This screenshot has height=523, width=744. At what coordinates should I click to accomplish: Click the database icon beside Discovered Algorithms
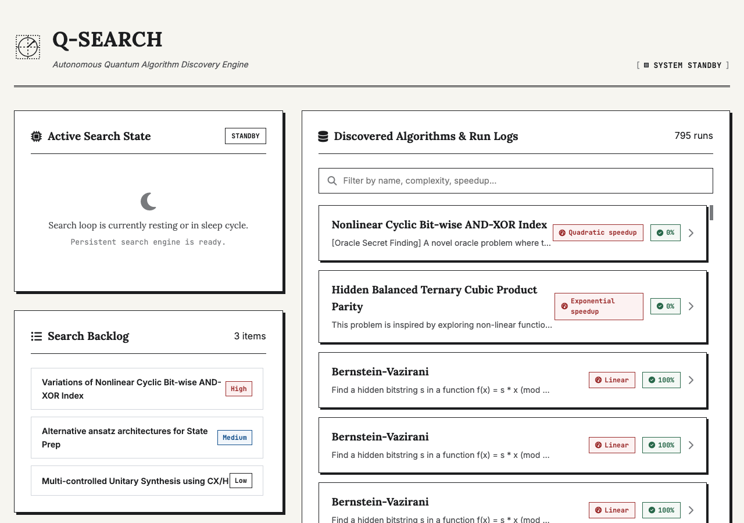[x=323, y=137]
